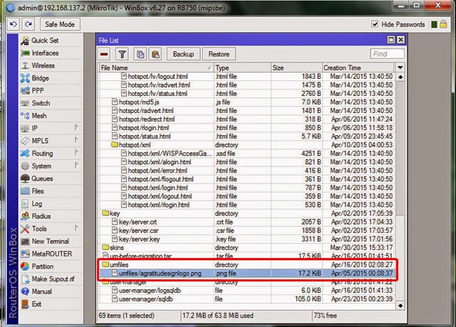
Task: Click the Manual help icon
Action: tap(25, 291)
